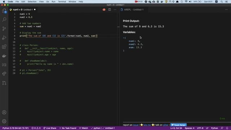Image resolution: width=231 pixels, height=130 pixels.
Task: Open the Apple menu
Action: 4,1
